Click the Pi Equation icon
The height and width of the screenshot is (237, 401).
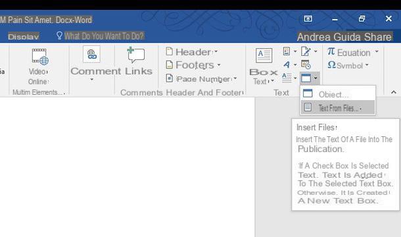(x=331, y=51)
